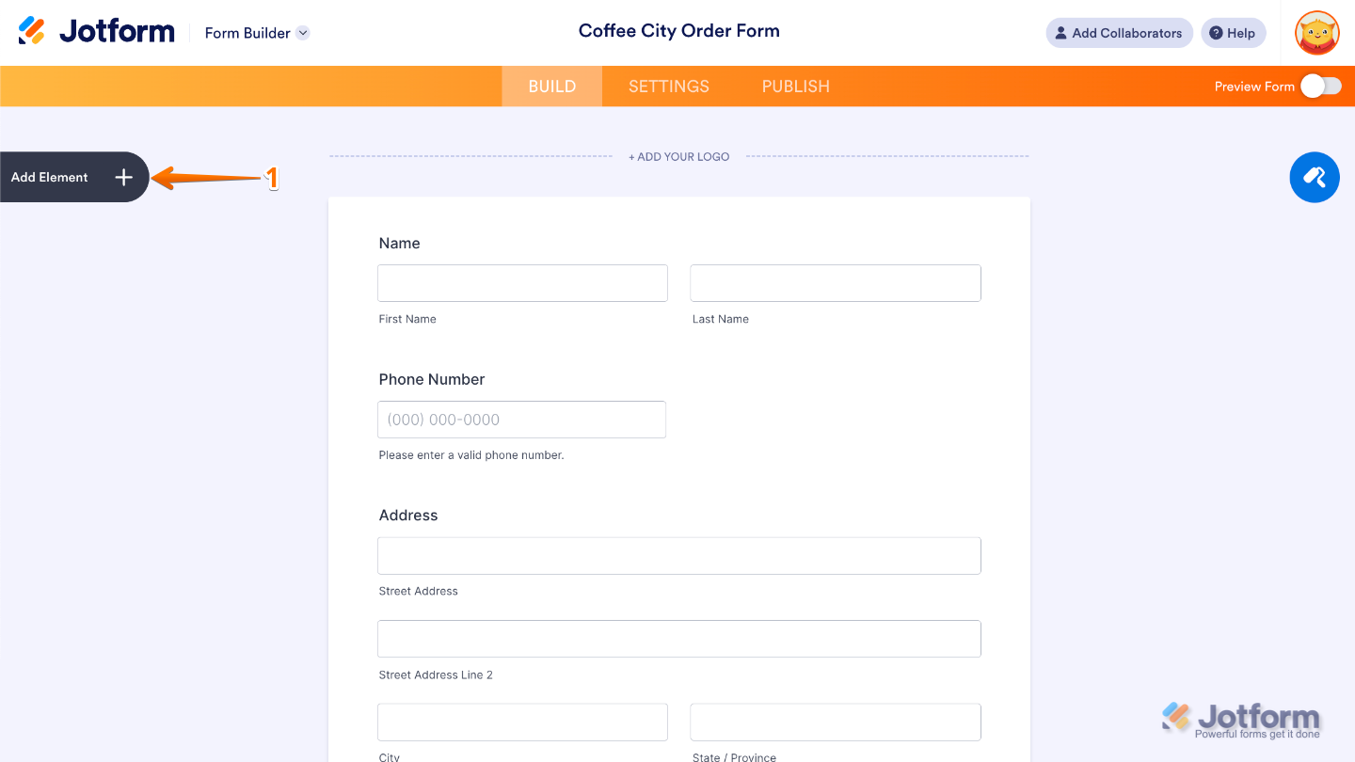This screenshot has width=1355, height=762.
Task: Expand the Form Builder dropdown arrow
Action: click(x=303, y=33)
